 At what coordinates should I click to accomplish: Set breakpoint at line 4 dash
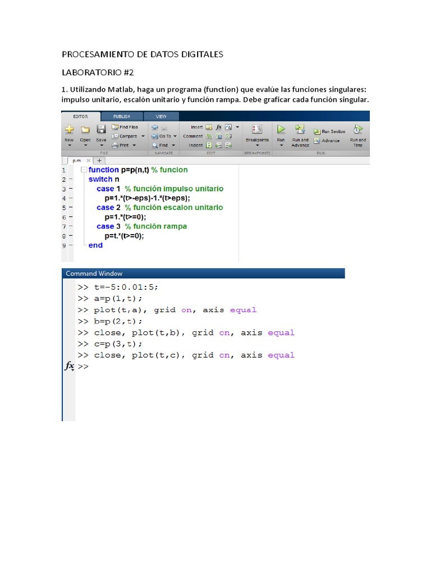[x=70, y=198]
